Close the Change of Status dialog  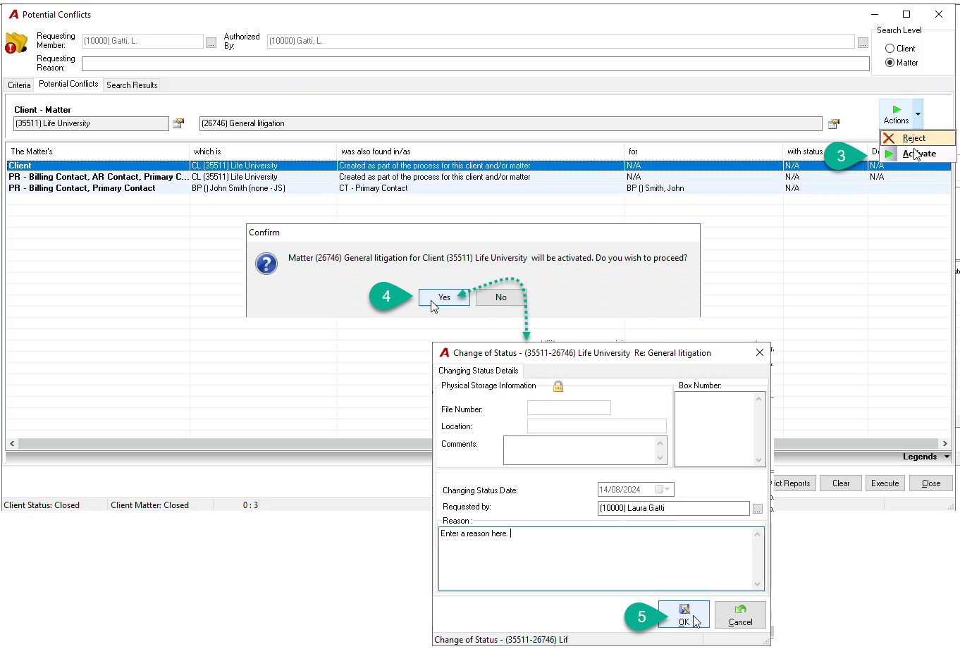[760, 352]
